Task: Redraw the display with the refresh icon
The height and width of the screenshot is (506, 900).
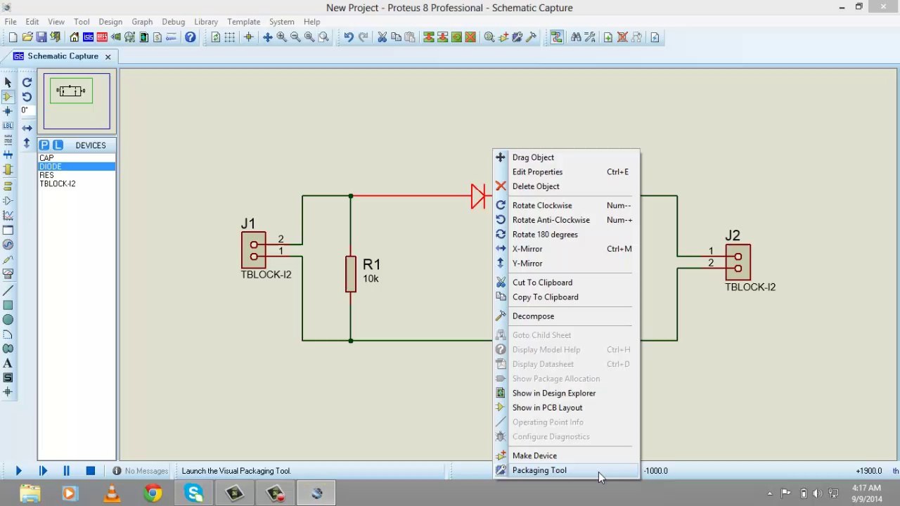Action: point(215,37)
